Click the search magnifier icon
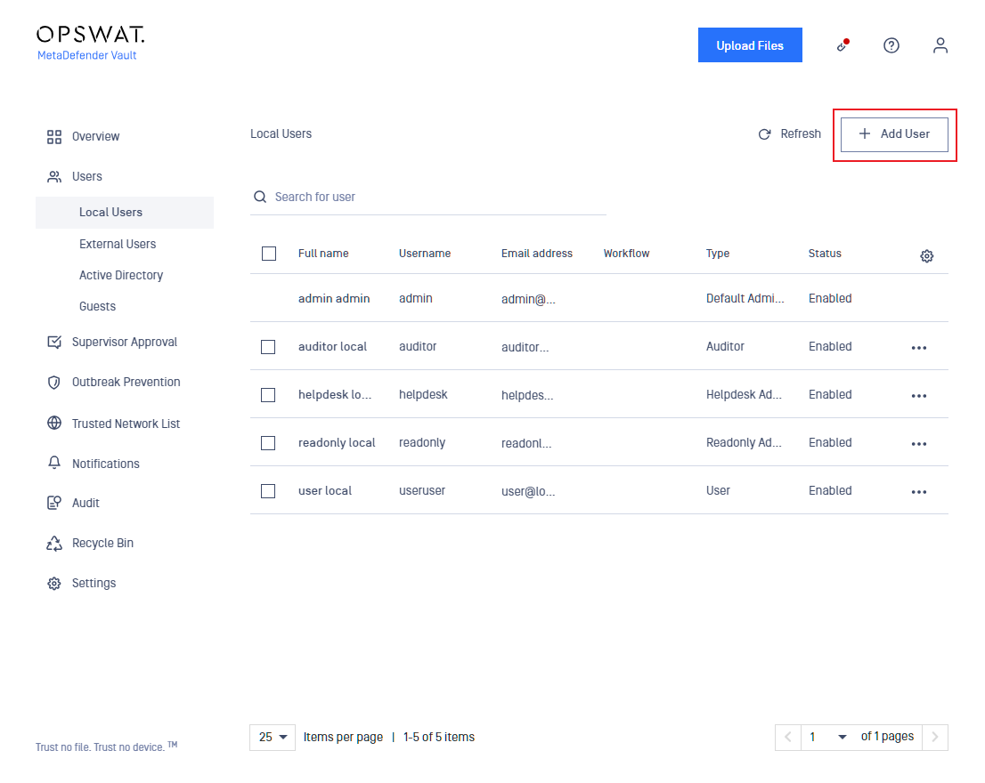 (259, 197)
